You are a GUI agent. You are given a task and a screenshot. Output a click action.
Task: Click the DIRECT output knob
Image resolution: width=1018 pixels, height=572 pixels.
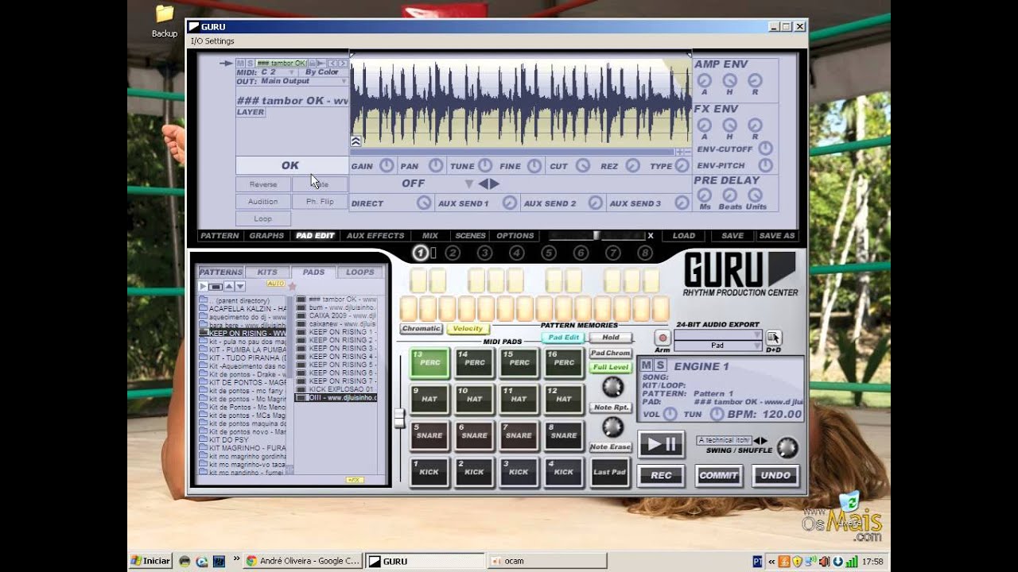tap(424, 203)
